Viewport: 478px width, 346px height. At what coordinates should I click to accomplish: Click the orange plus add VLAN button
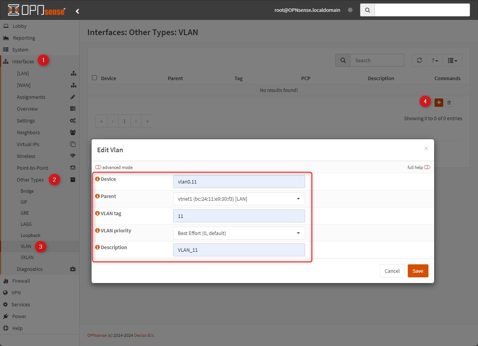[439, 102]
